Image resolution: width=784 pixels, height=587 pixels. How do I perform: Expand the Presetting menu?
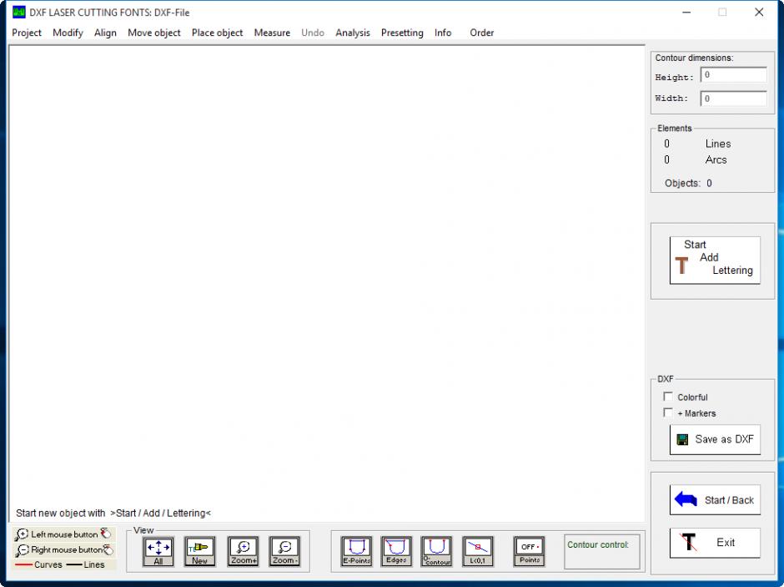(x=402, y=33)
